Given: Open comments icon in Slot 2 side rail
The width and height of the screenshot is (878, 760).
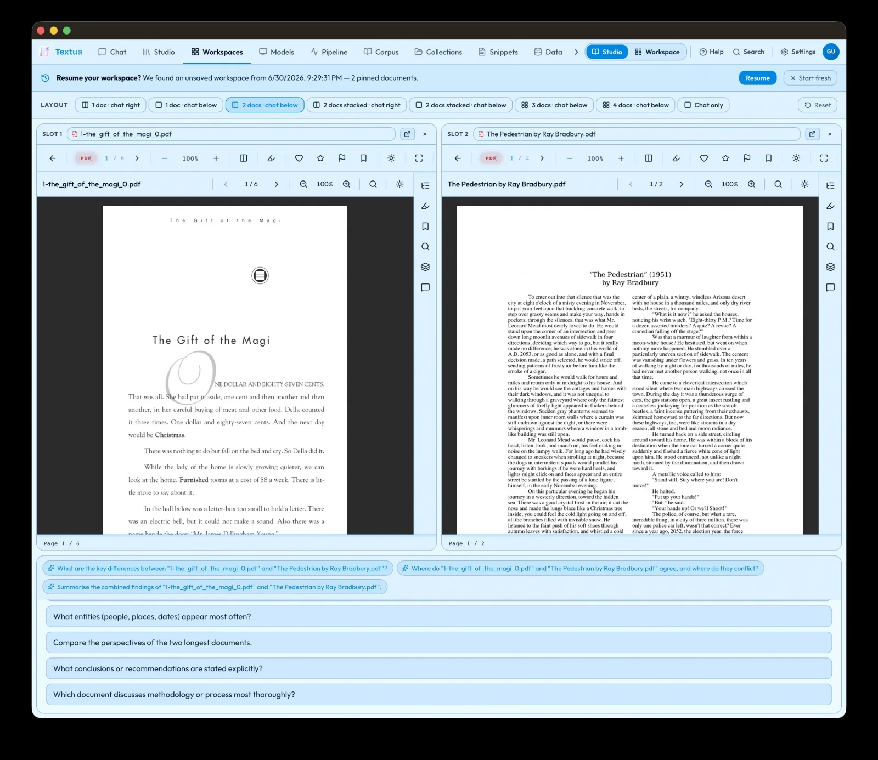Looking at the screenshot, I should [830, 287].
